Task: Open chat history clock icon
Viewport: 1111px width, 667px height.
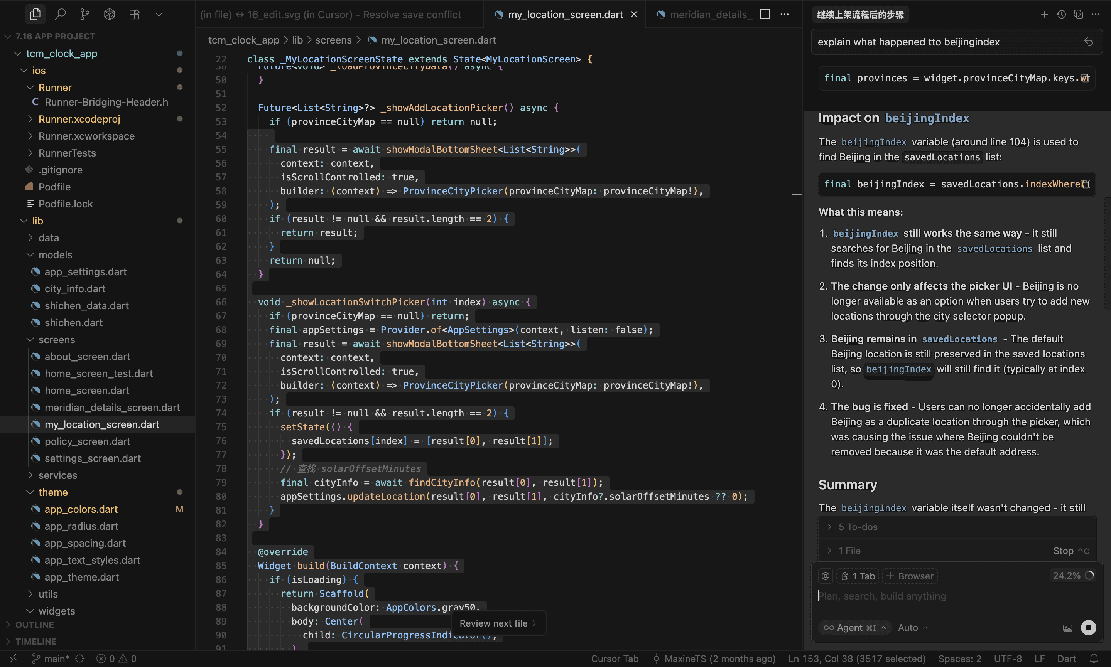Action: [x=1061, y=14]
